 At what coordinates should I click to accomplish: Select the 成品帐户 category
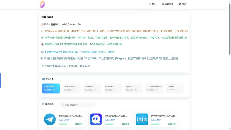[133, 88]
